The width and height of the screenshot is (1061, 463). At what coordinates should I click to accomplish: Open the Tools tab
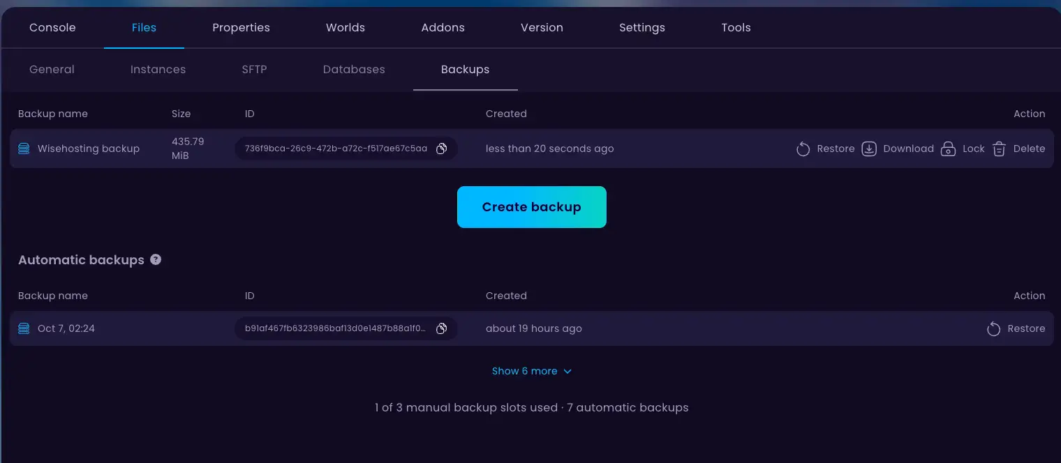coord(736,28)
